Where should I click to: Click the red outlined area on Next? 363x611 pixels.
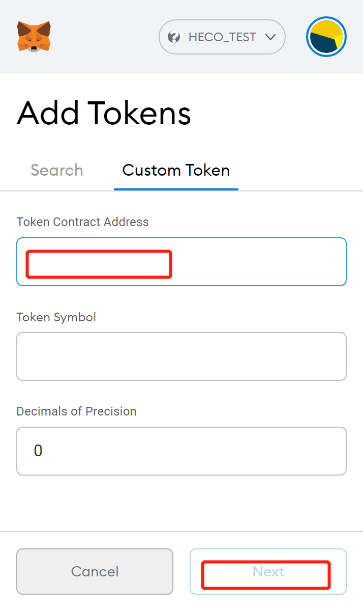pyautogui.click(x=266, y=574)
